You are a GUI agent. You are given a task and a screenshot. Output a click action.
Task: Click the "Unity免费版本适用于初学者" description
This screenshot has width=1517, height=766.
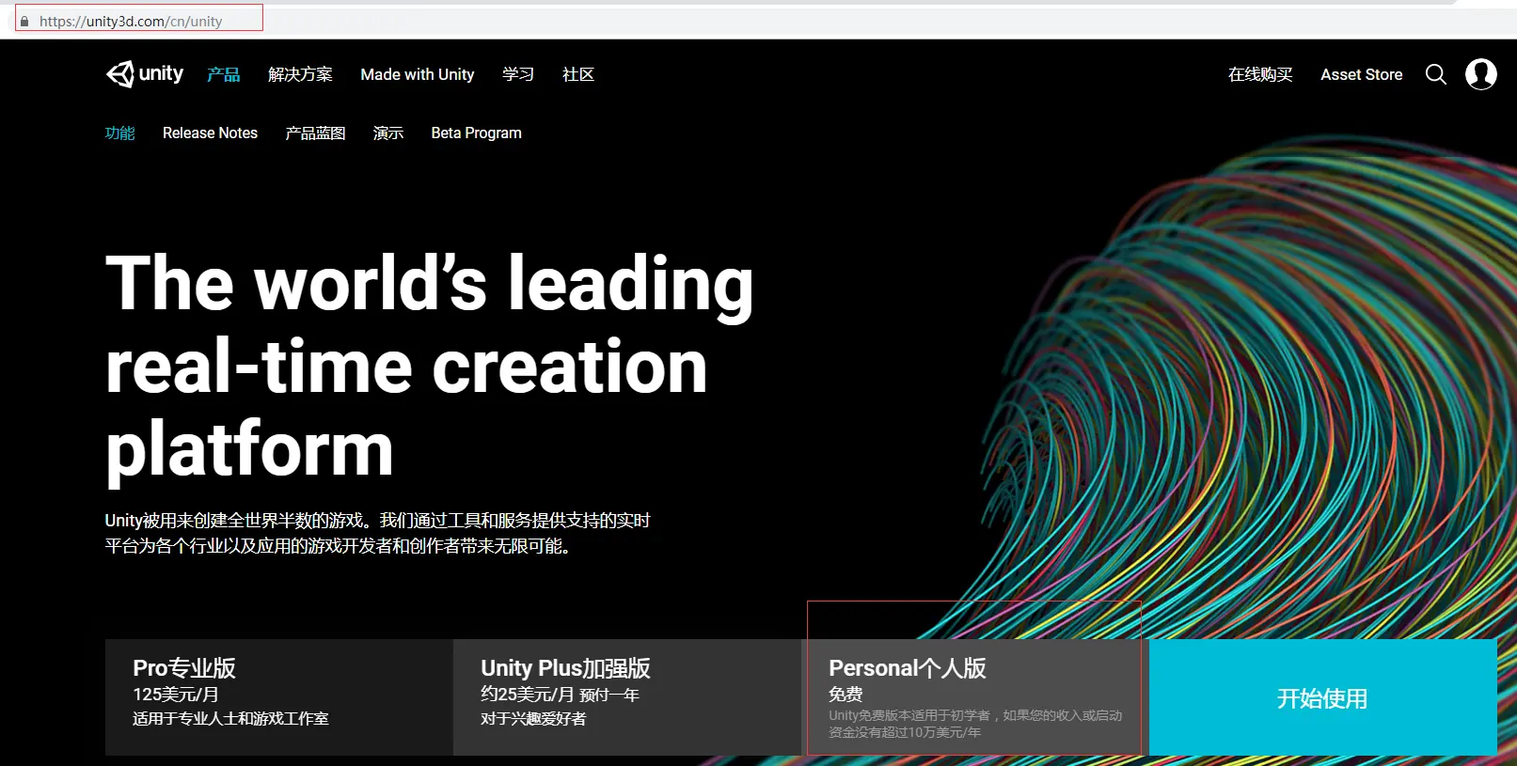pyautogui.click(x=975, y=724)
